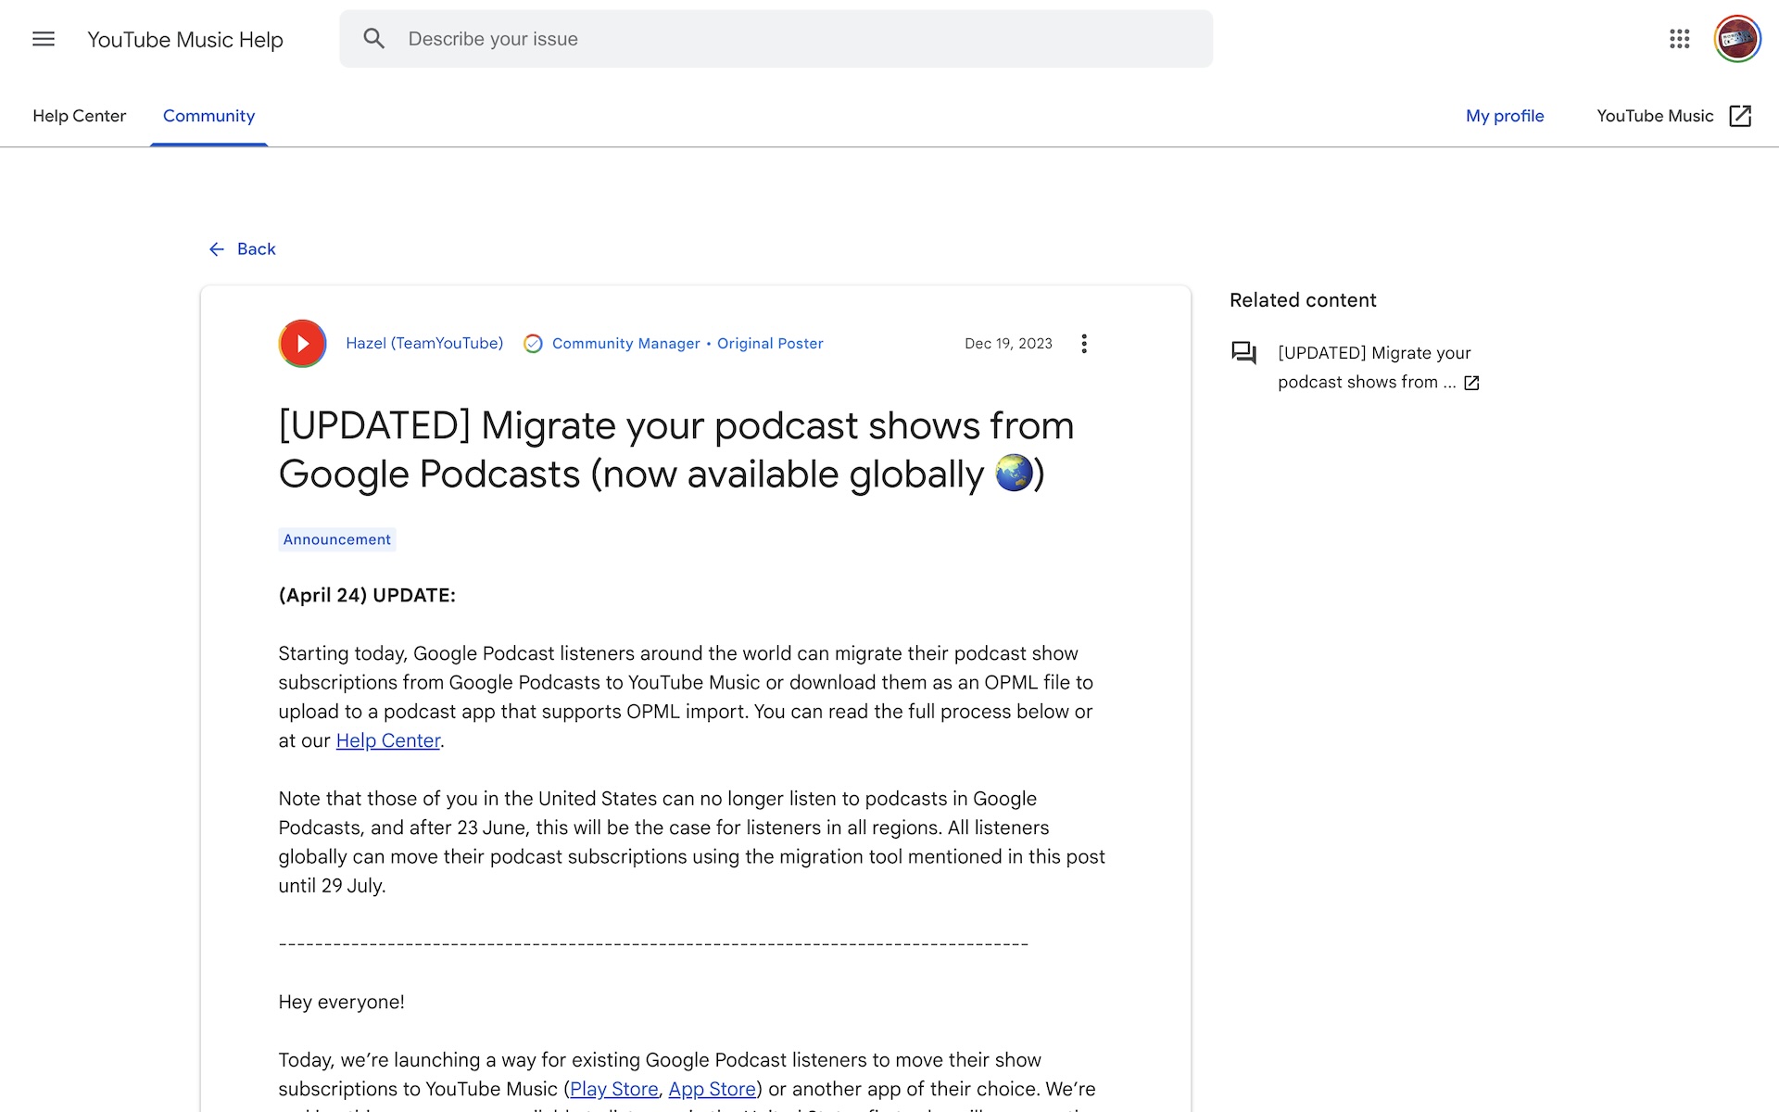Viewport: 1779px width, 1112px height.
Task: Click Hazel's TeamYouTube avatar
Action: click(x=302, y=344)
